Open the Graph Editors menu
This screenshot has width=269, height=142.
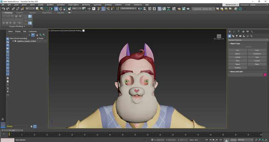(x=74, y=4)
